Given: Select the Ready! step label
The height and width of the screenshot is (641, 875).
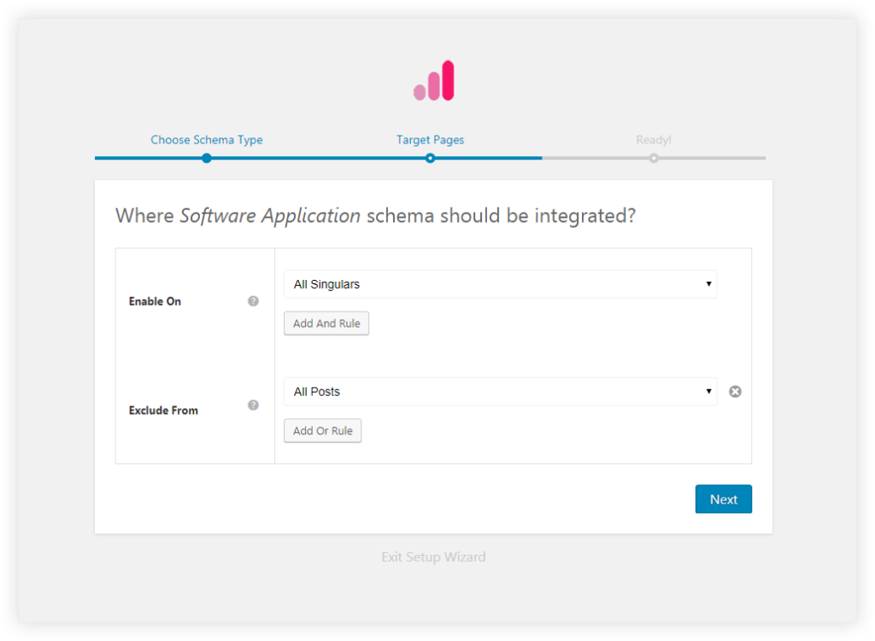Looking at the screenshot, I should point(654,139).
